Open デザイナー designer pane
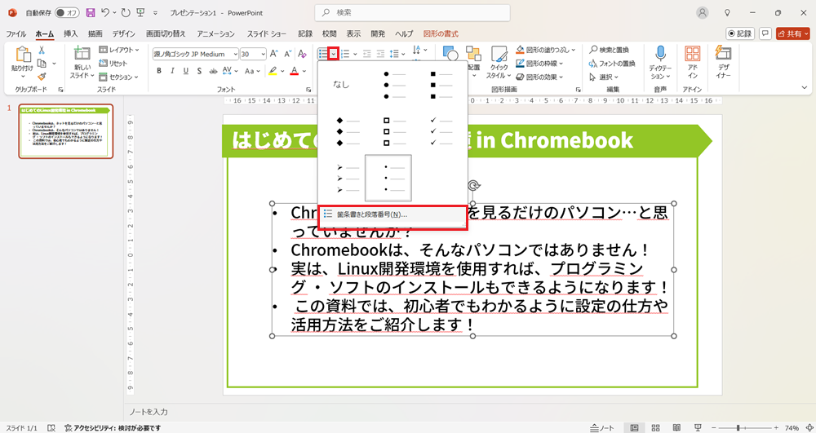 coord(723,62)
